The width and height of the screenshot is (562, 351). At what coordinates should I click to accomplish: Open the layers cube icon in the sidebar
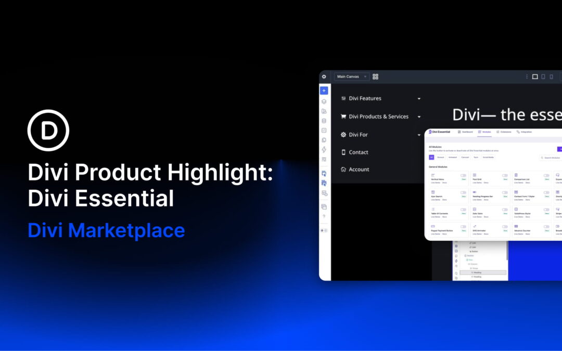click(x=324, y=102)
